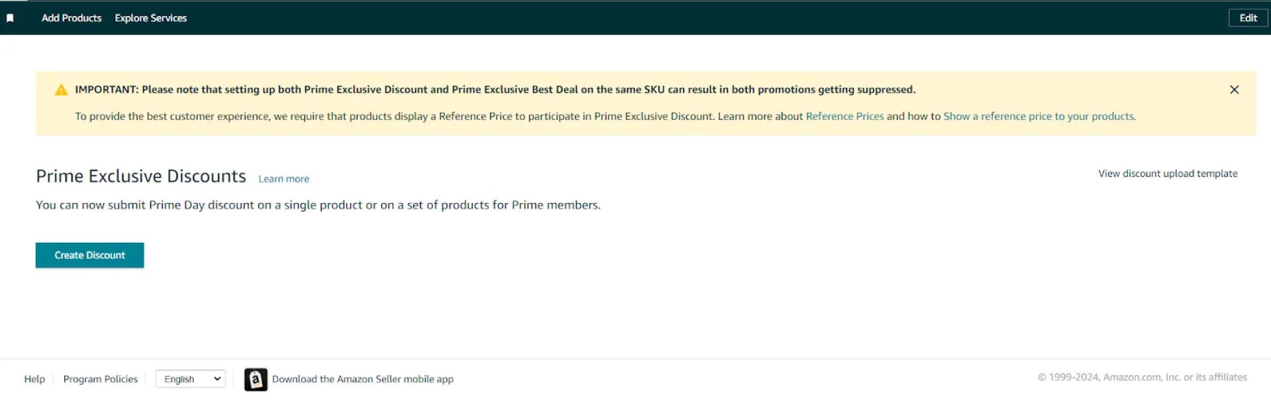Viewport: 1271px width, 414px height.
Task: Click the bold IMPORTANT warning message text
Action: pos(495,90)
